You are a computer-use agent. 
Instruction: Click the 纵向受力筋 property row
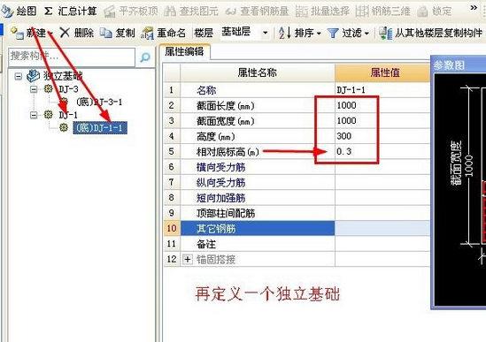pos(297,182)
